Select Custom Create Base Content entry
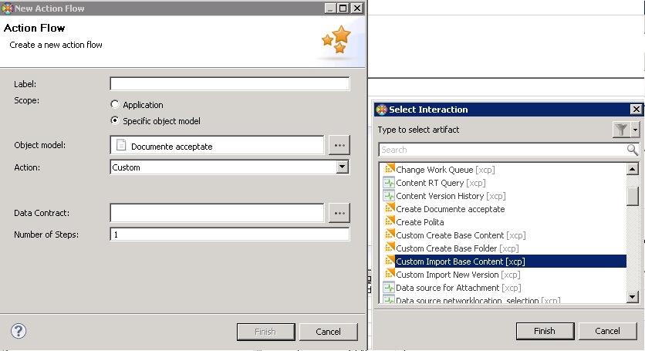This screenshot has width=645, height=351. point(461,235)
